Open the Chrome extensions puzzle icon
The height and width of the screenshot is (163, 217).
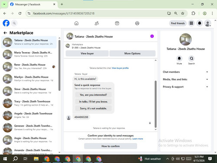point(193,13)
